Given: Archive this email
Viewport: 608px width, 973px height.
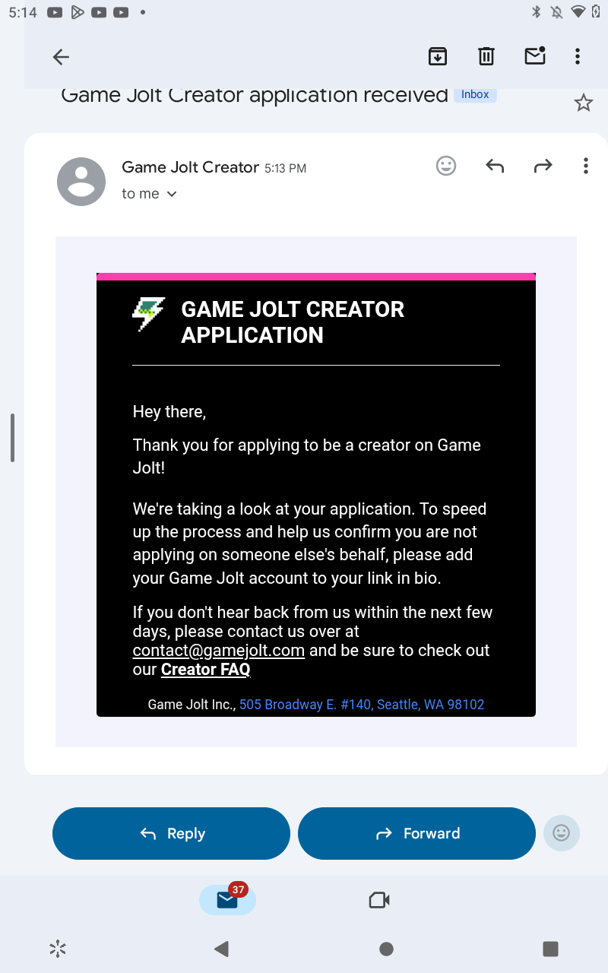Looking at the screenshot, I should tap(437, 56).
